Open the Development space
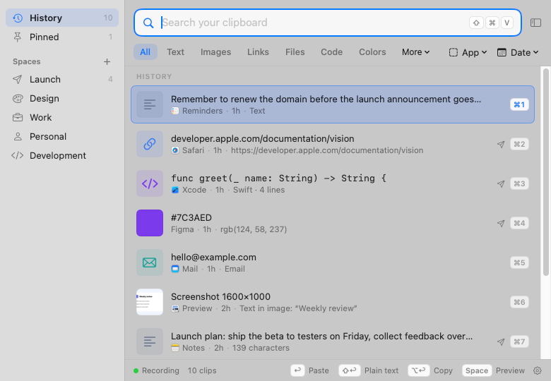 pyautogui.click(x=62, y=155)
